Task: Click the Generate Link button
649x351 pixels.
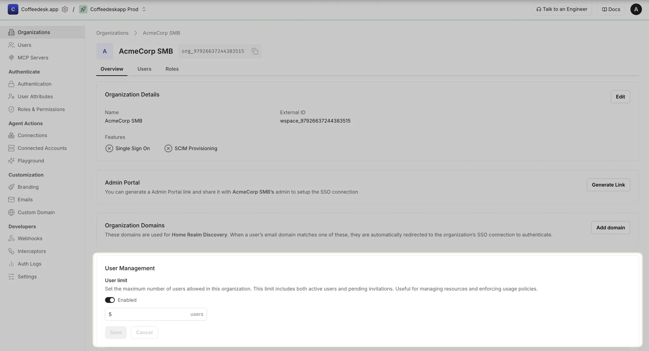Action: click(608, 185)
